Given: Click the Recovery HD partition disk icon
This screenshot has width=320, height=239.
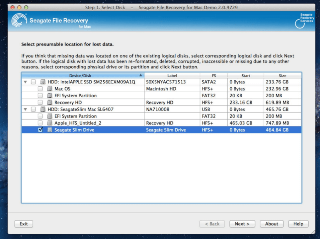Looking at the screenshot, I should pyautogui.click(x=49, y=103).
